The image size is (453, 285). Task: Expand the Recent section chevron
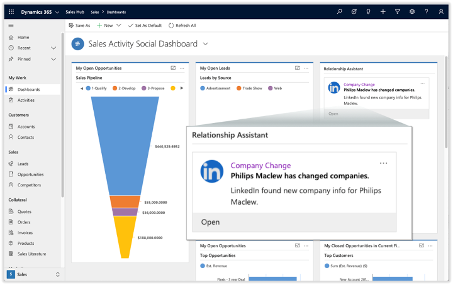tap(53, 48)
